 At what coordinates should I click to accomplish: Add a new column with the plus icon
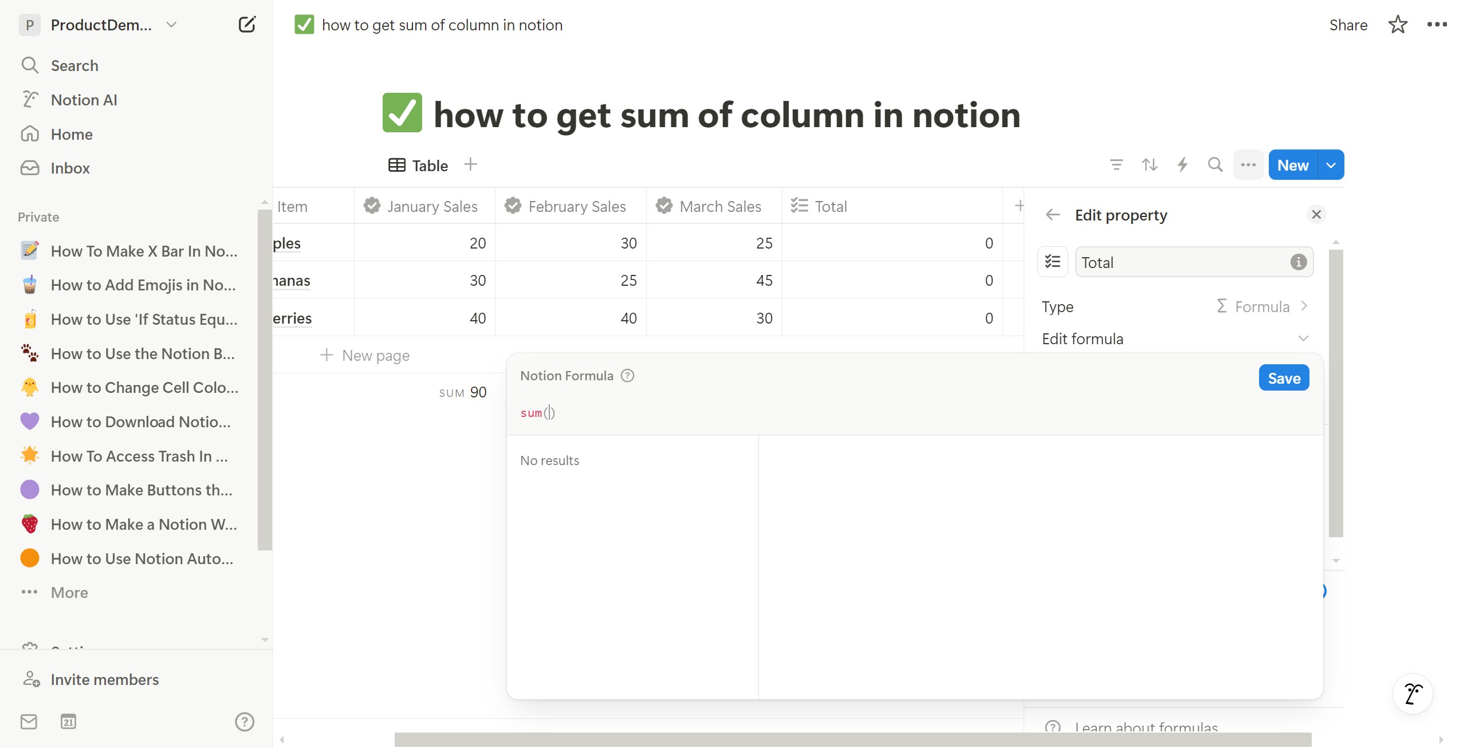[x=1018, y=206]
